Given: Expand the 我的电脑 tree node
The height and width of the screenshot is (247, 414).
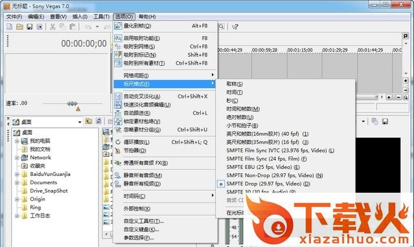Looking at the screenshot, I should [x=17, y=141].
